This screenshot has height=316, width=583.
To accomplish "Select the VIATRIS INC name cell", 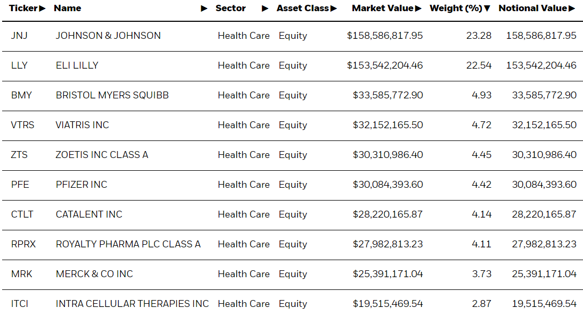I will click(x=82, y=125).
